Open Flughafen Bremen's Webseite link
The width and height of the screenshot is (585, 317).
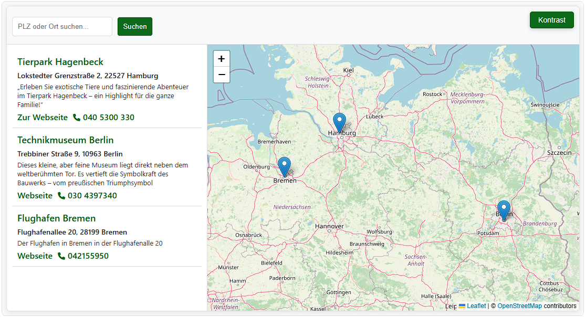[35, 256]
